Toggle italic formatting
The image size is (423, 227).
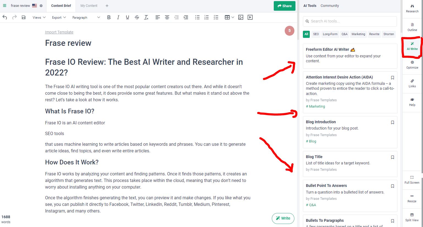click(x=118, y=17)
